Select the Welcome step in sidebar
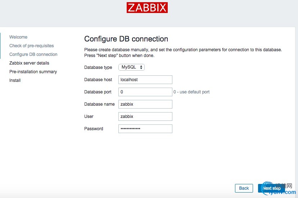This screenshot has width=298, height=198. click(x=18, y=37)
